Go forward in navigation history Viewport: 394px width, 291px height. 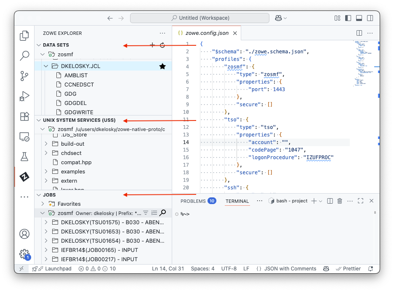click(x=121, y=18)
